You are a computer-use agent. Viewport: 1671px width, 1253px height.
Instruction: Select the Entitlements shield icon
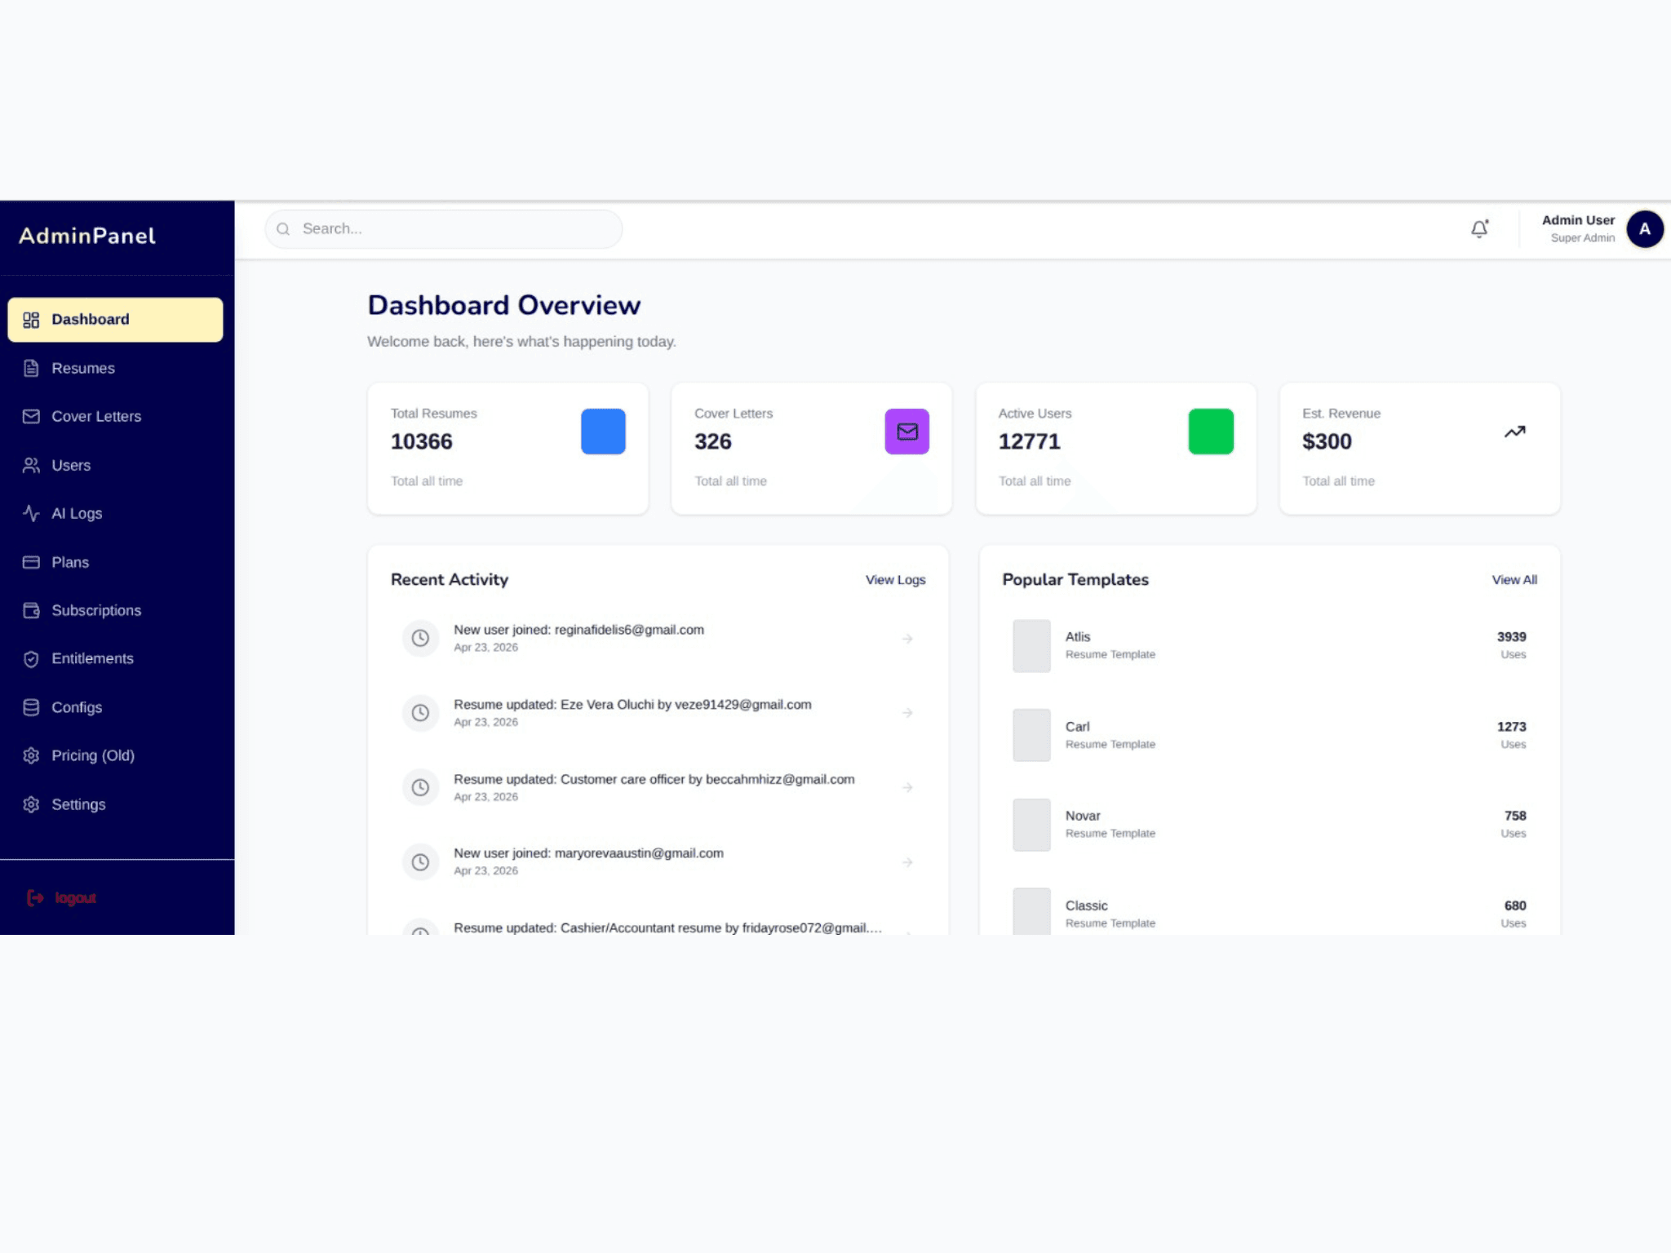pos(31,658)
